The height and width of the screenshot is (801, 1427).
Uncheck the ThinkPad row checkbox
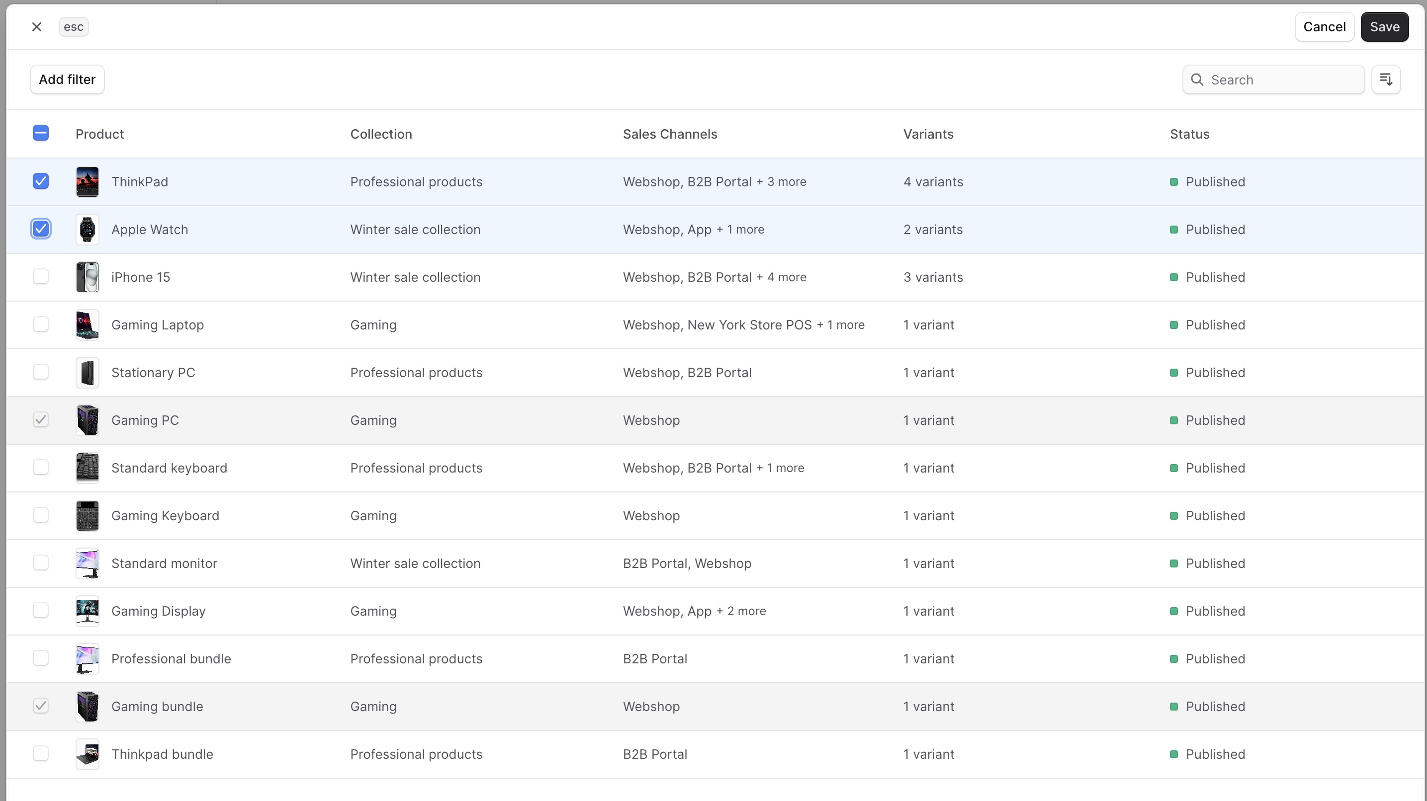(40, 181)
